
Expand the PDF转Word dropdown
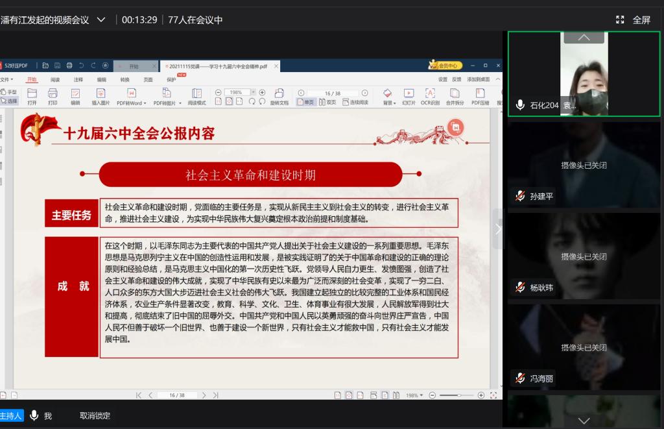(x=132, y=103)
